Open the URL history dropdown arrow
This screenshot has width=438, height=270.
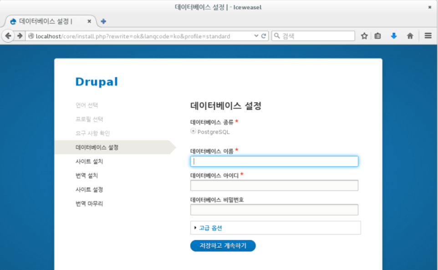256,36
